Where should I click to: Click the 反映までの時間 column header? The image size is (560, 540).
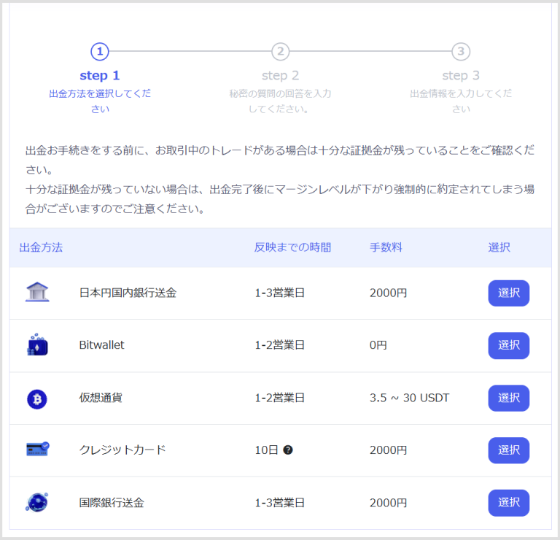point(292,247)
